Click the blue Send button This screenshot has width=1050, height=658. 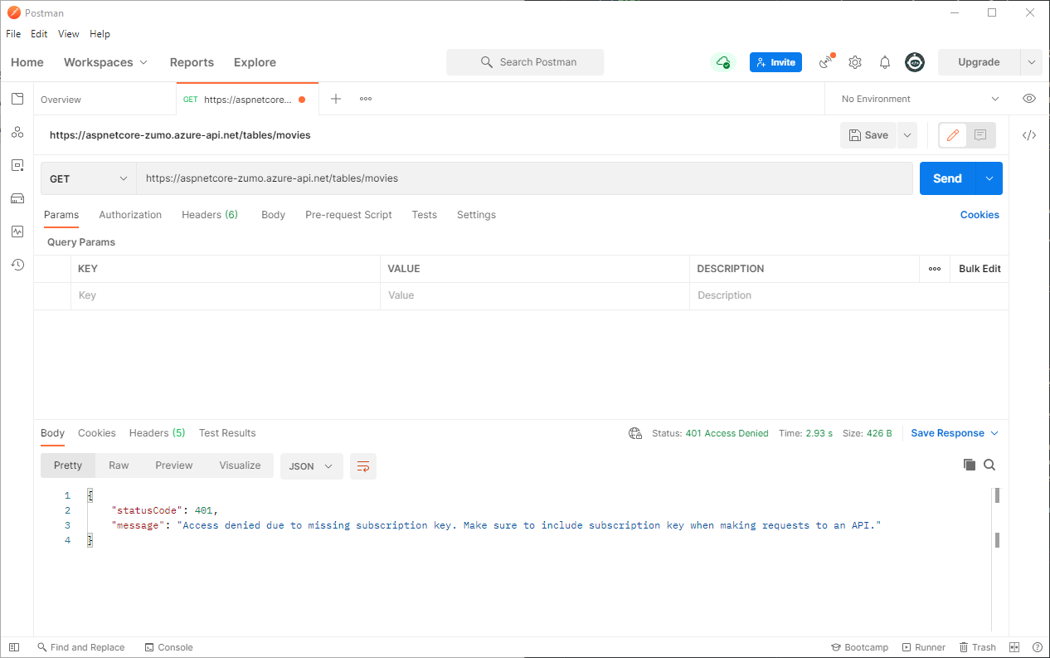tap(948, 178)
